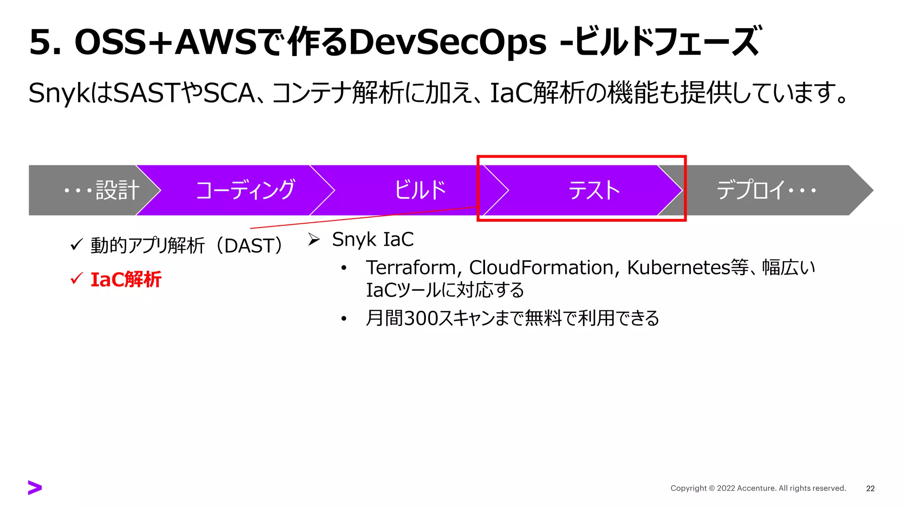Click the purple Accenture logo arrow
The width and height of the screenshot is (903, 508).
[x=35, y=487]
